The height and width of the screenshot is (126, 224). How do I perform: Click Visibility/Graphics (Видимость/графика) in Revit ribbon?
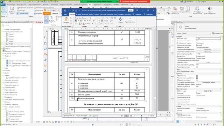(x=24, y=8)
